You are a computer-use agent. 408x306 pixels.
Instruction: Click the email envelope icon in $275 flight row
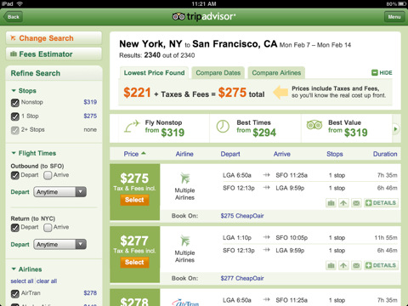tap(356, 203)
